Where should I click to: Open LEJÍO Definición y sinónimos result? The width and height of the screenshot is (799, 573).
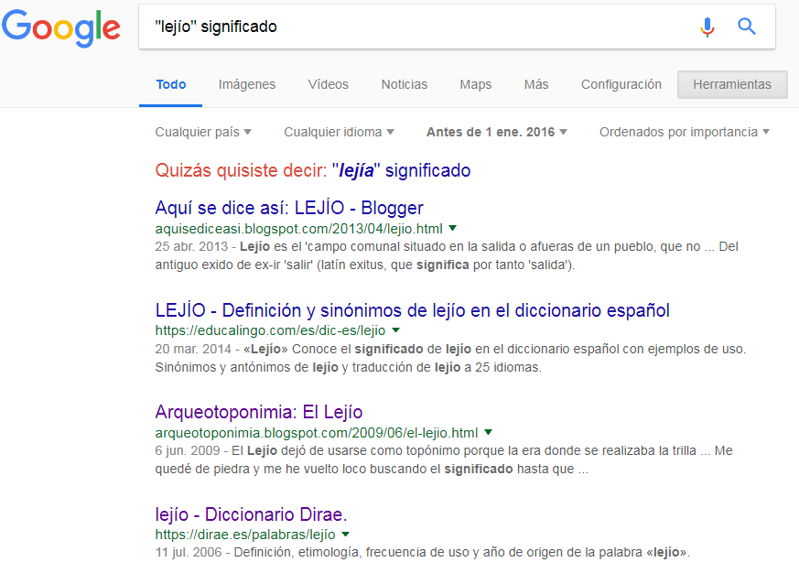point(412,310)
